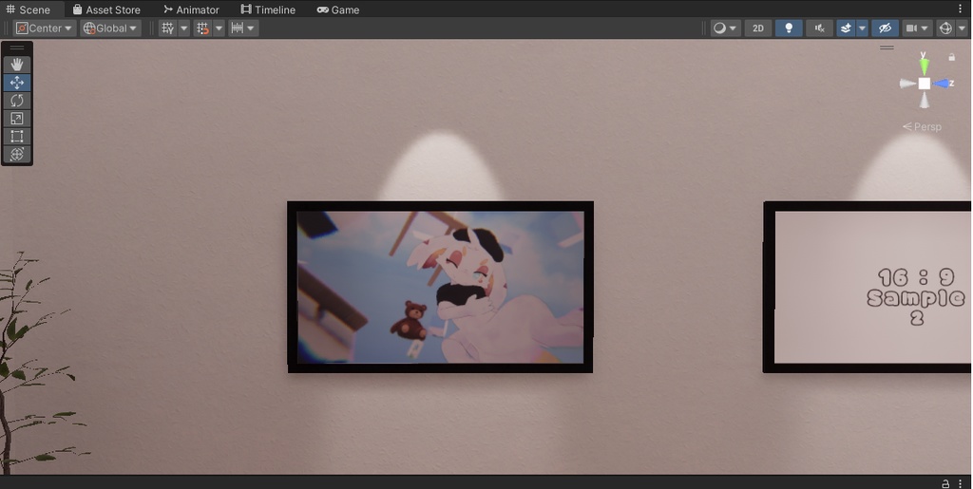
Task: Toggle scene lighting lightbulb button
Action: pos(789,28)
